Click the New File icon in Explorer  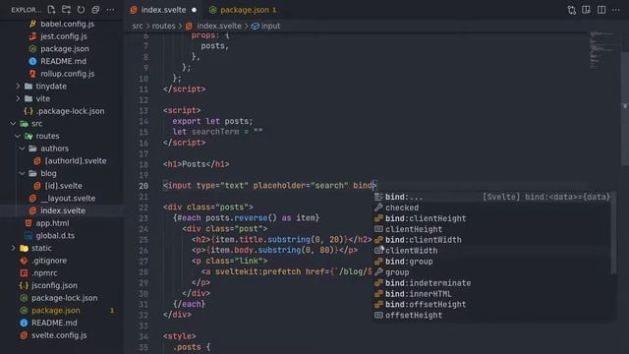click(51, 10)
